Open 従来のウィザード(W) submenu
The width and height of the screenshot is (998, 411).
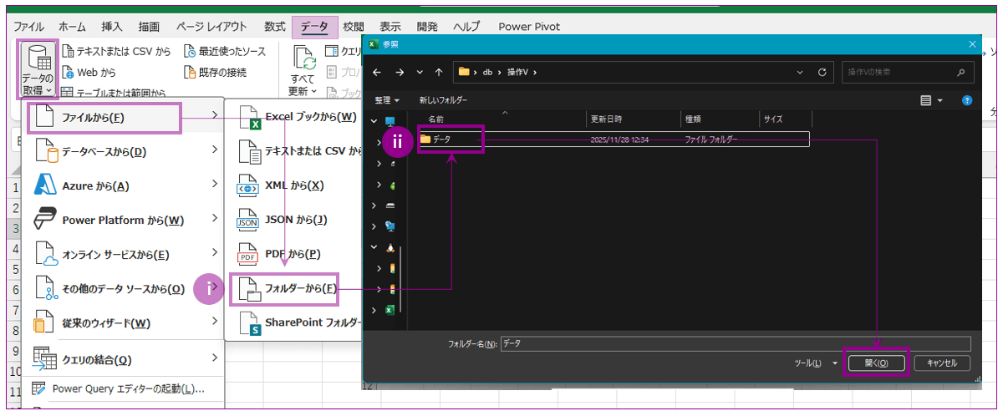click(125, 323)
